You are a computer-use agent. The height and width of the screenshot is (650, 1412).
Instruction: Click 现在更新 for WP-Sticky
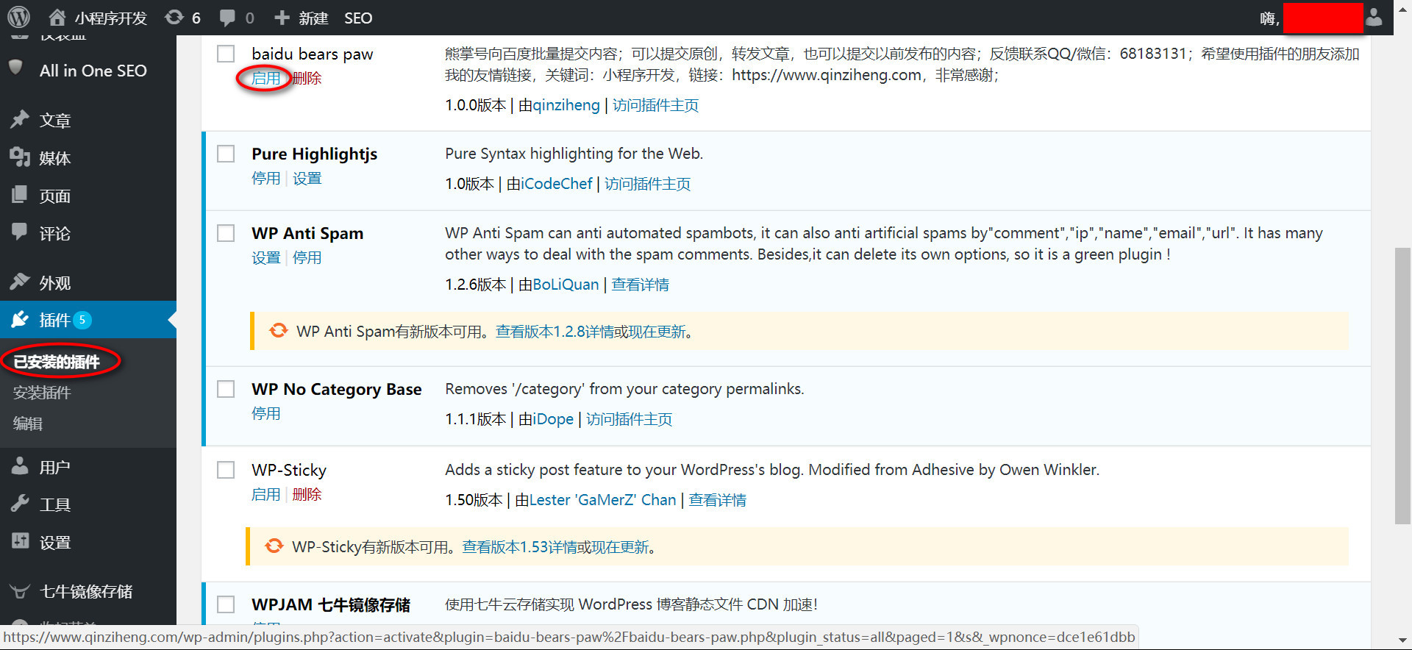click(x=620, y=547)
